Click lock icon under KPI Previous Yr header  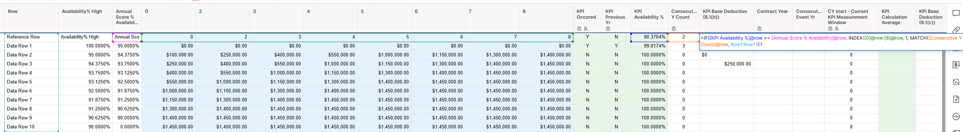pos(608,28)
